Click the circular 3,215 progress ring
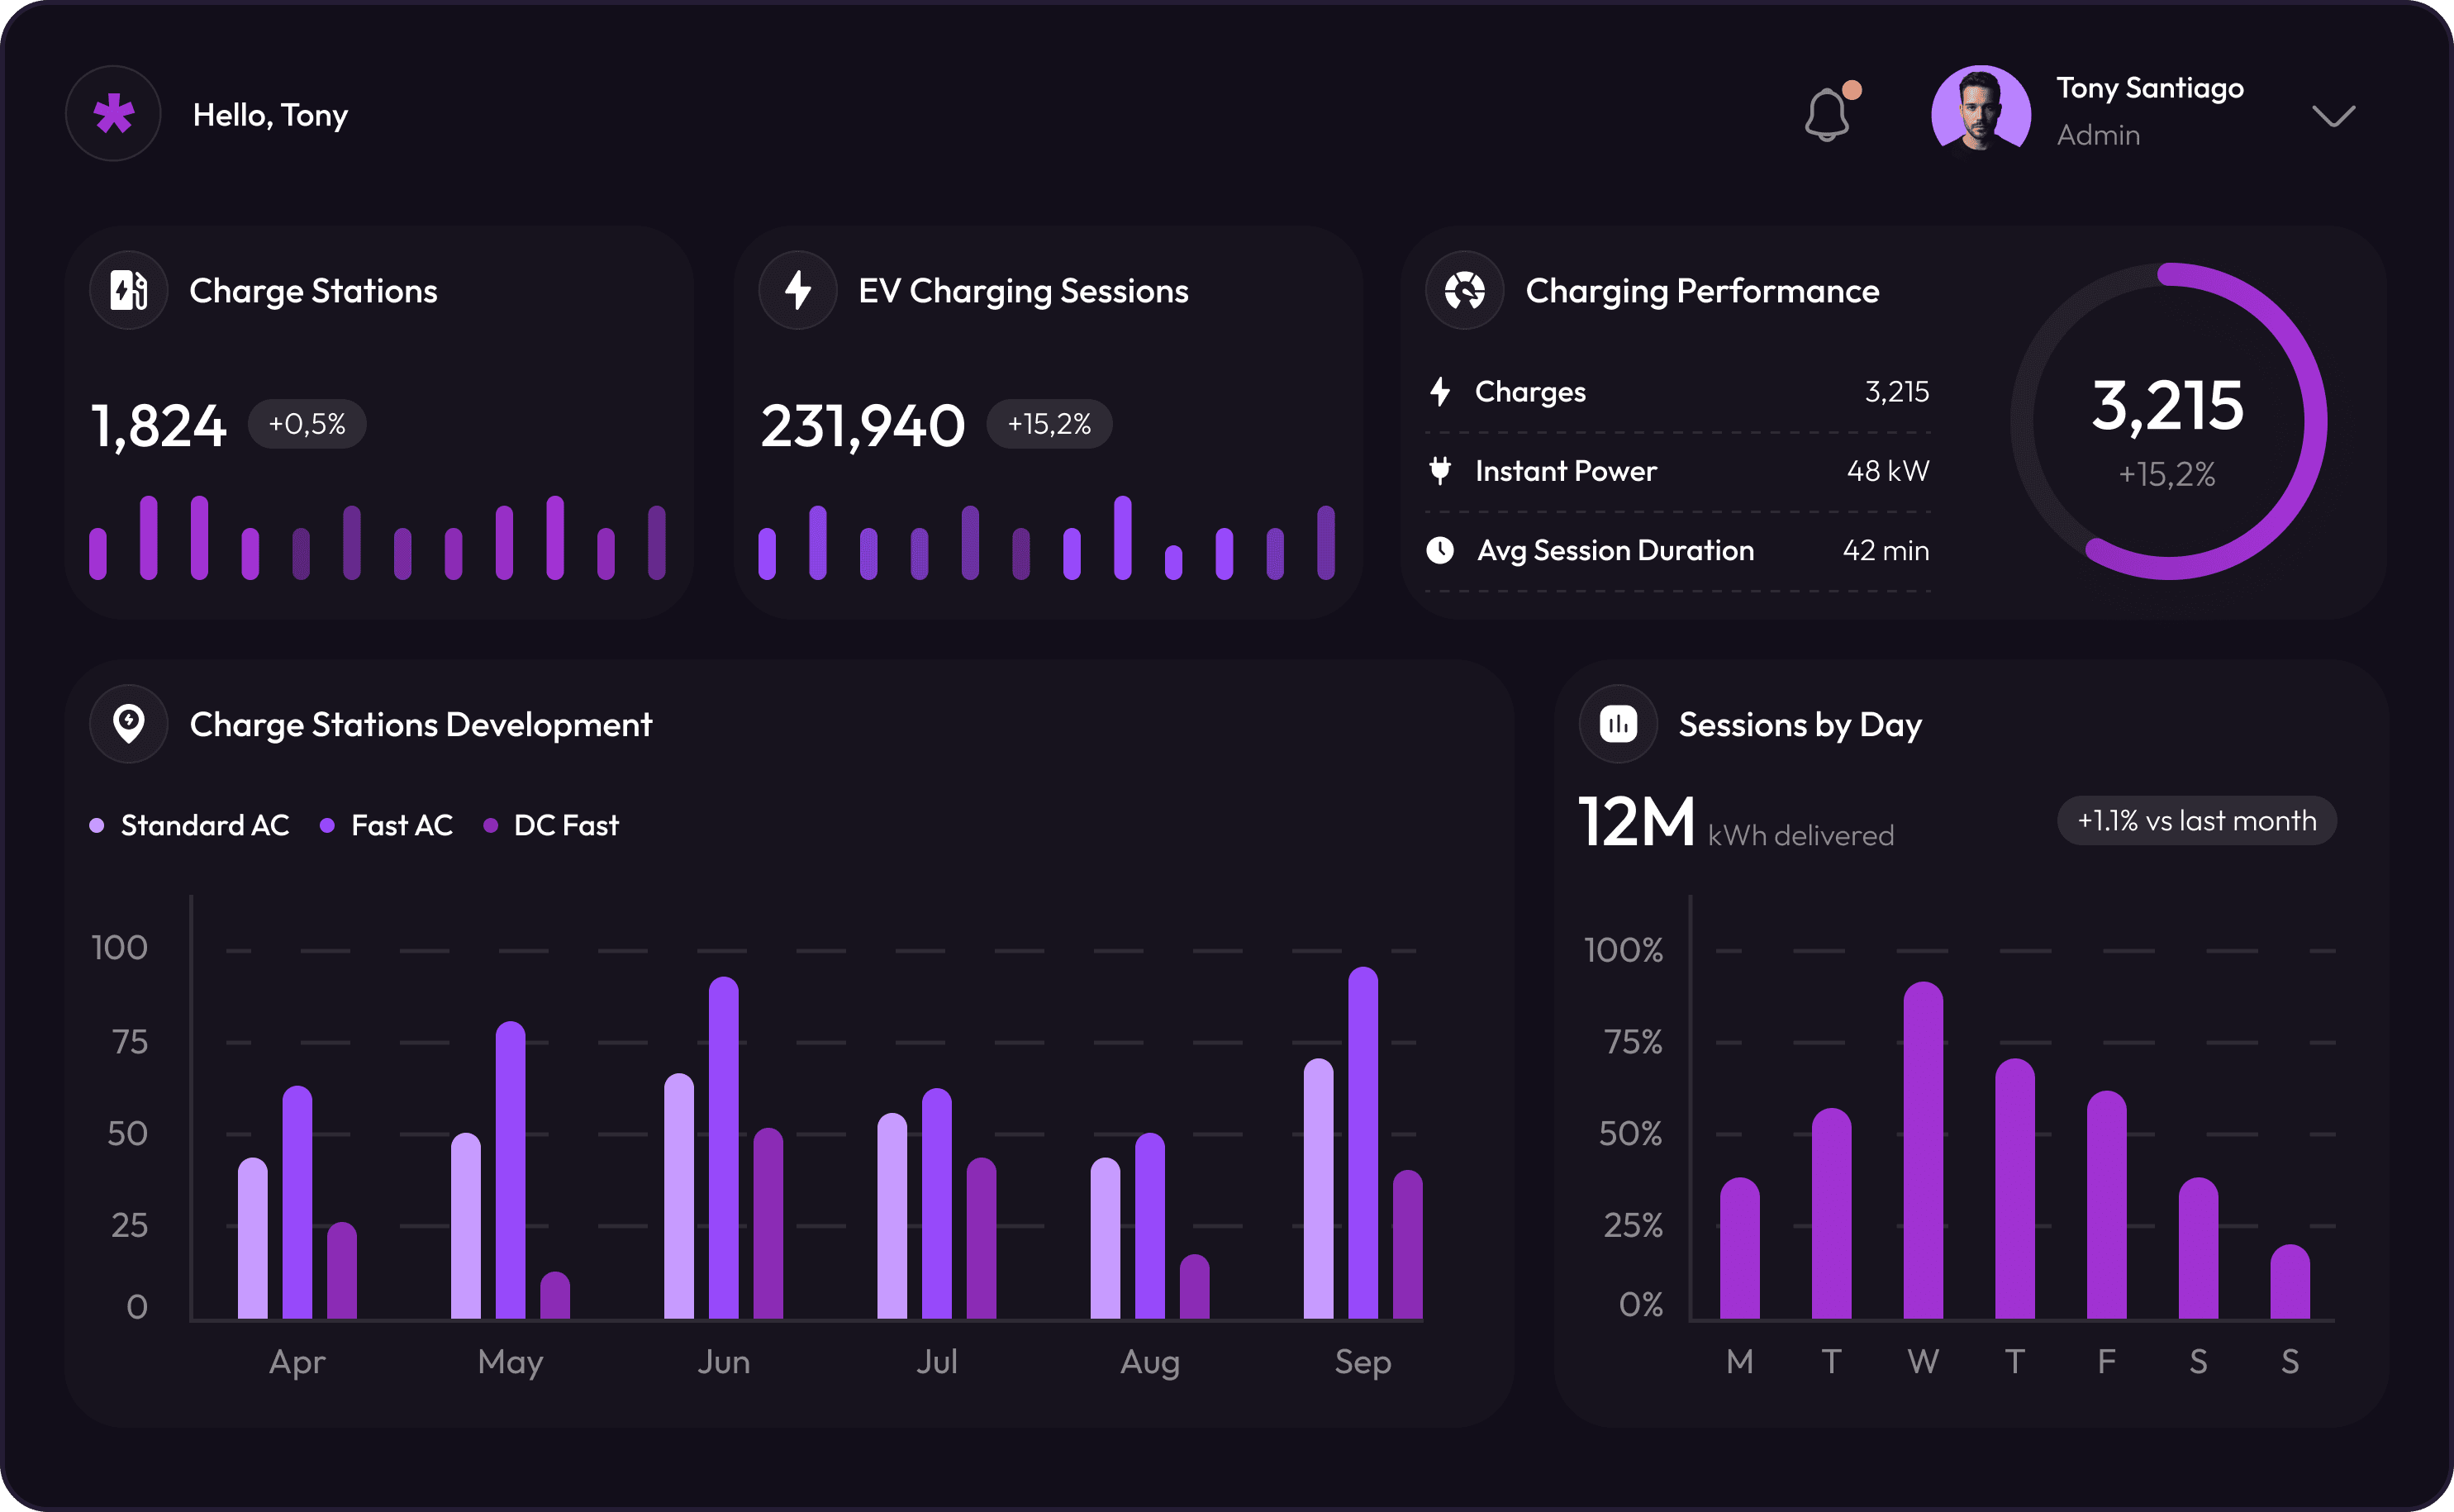Screen dimensions: 2454x1512 click(x=2167, y=421)
